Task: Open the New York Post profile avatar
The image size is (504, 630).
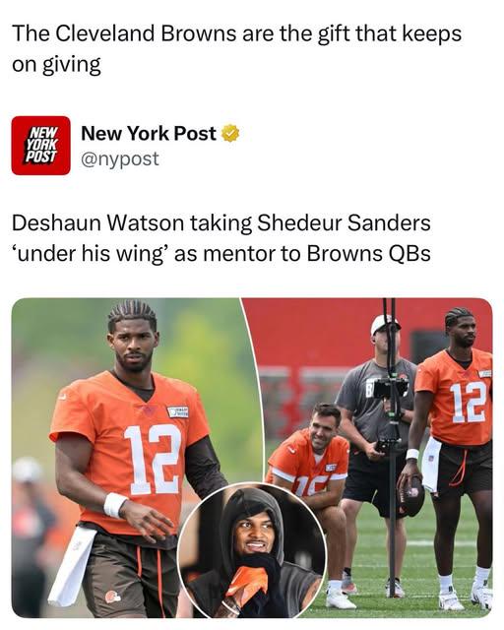Action: [40, 146]
